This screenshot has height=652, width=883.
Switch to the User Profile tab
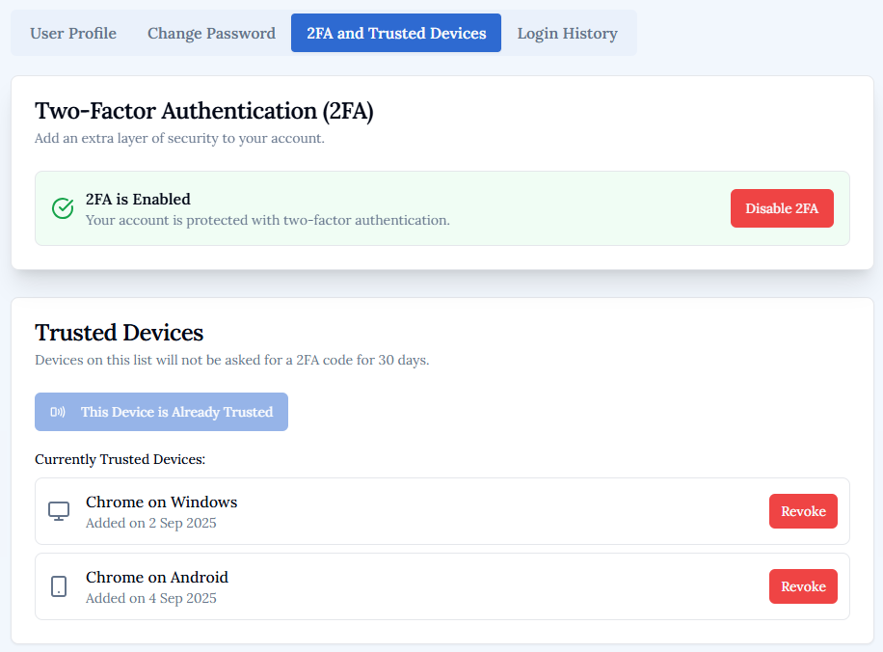(x=72, y=33)
